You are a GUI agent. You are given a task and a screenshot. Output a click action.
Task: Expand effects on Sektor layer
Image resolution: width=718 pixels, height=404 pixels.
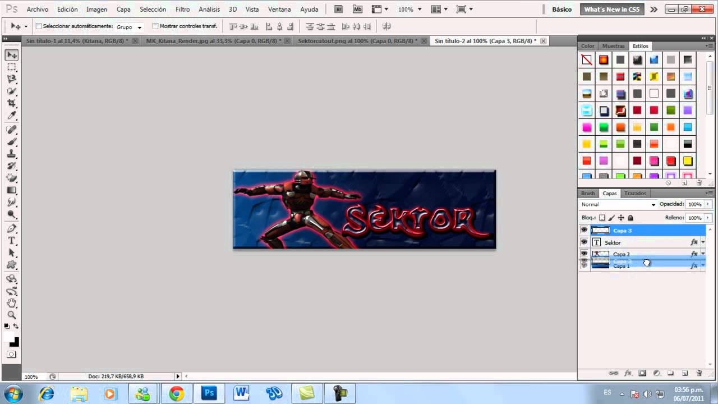703,242
